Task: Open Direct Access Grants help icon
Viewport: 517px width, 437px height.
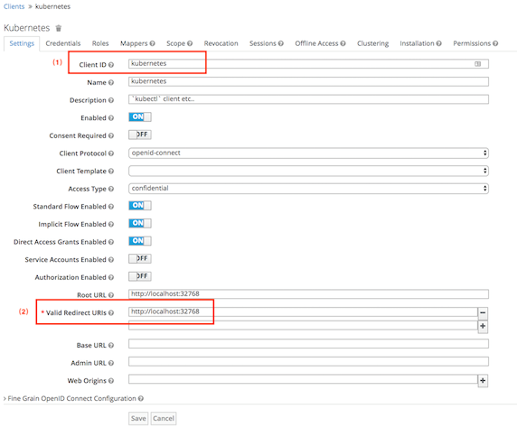Action: pyautogui.click(x=111, y=242)
